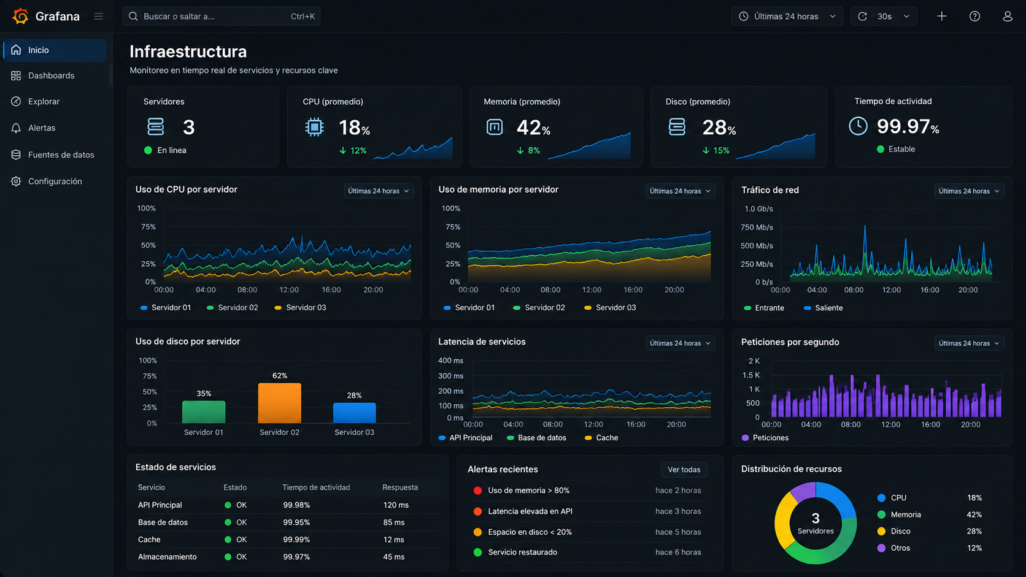Click the Memoria panel icon
This screenshot has height=577, width=1026.
pos(494,127)
